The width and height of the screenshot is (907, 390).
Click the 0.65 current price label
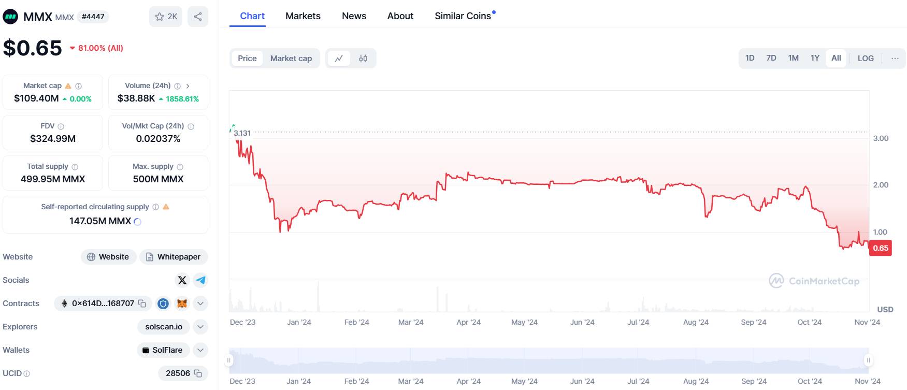[881, 248]
